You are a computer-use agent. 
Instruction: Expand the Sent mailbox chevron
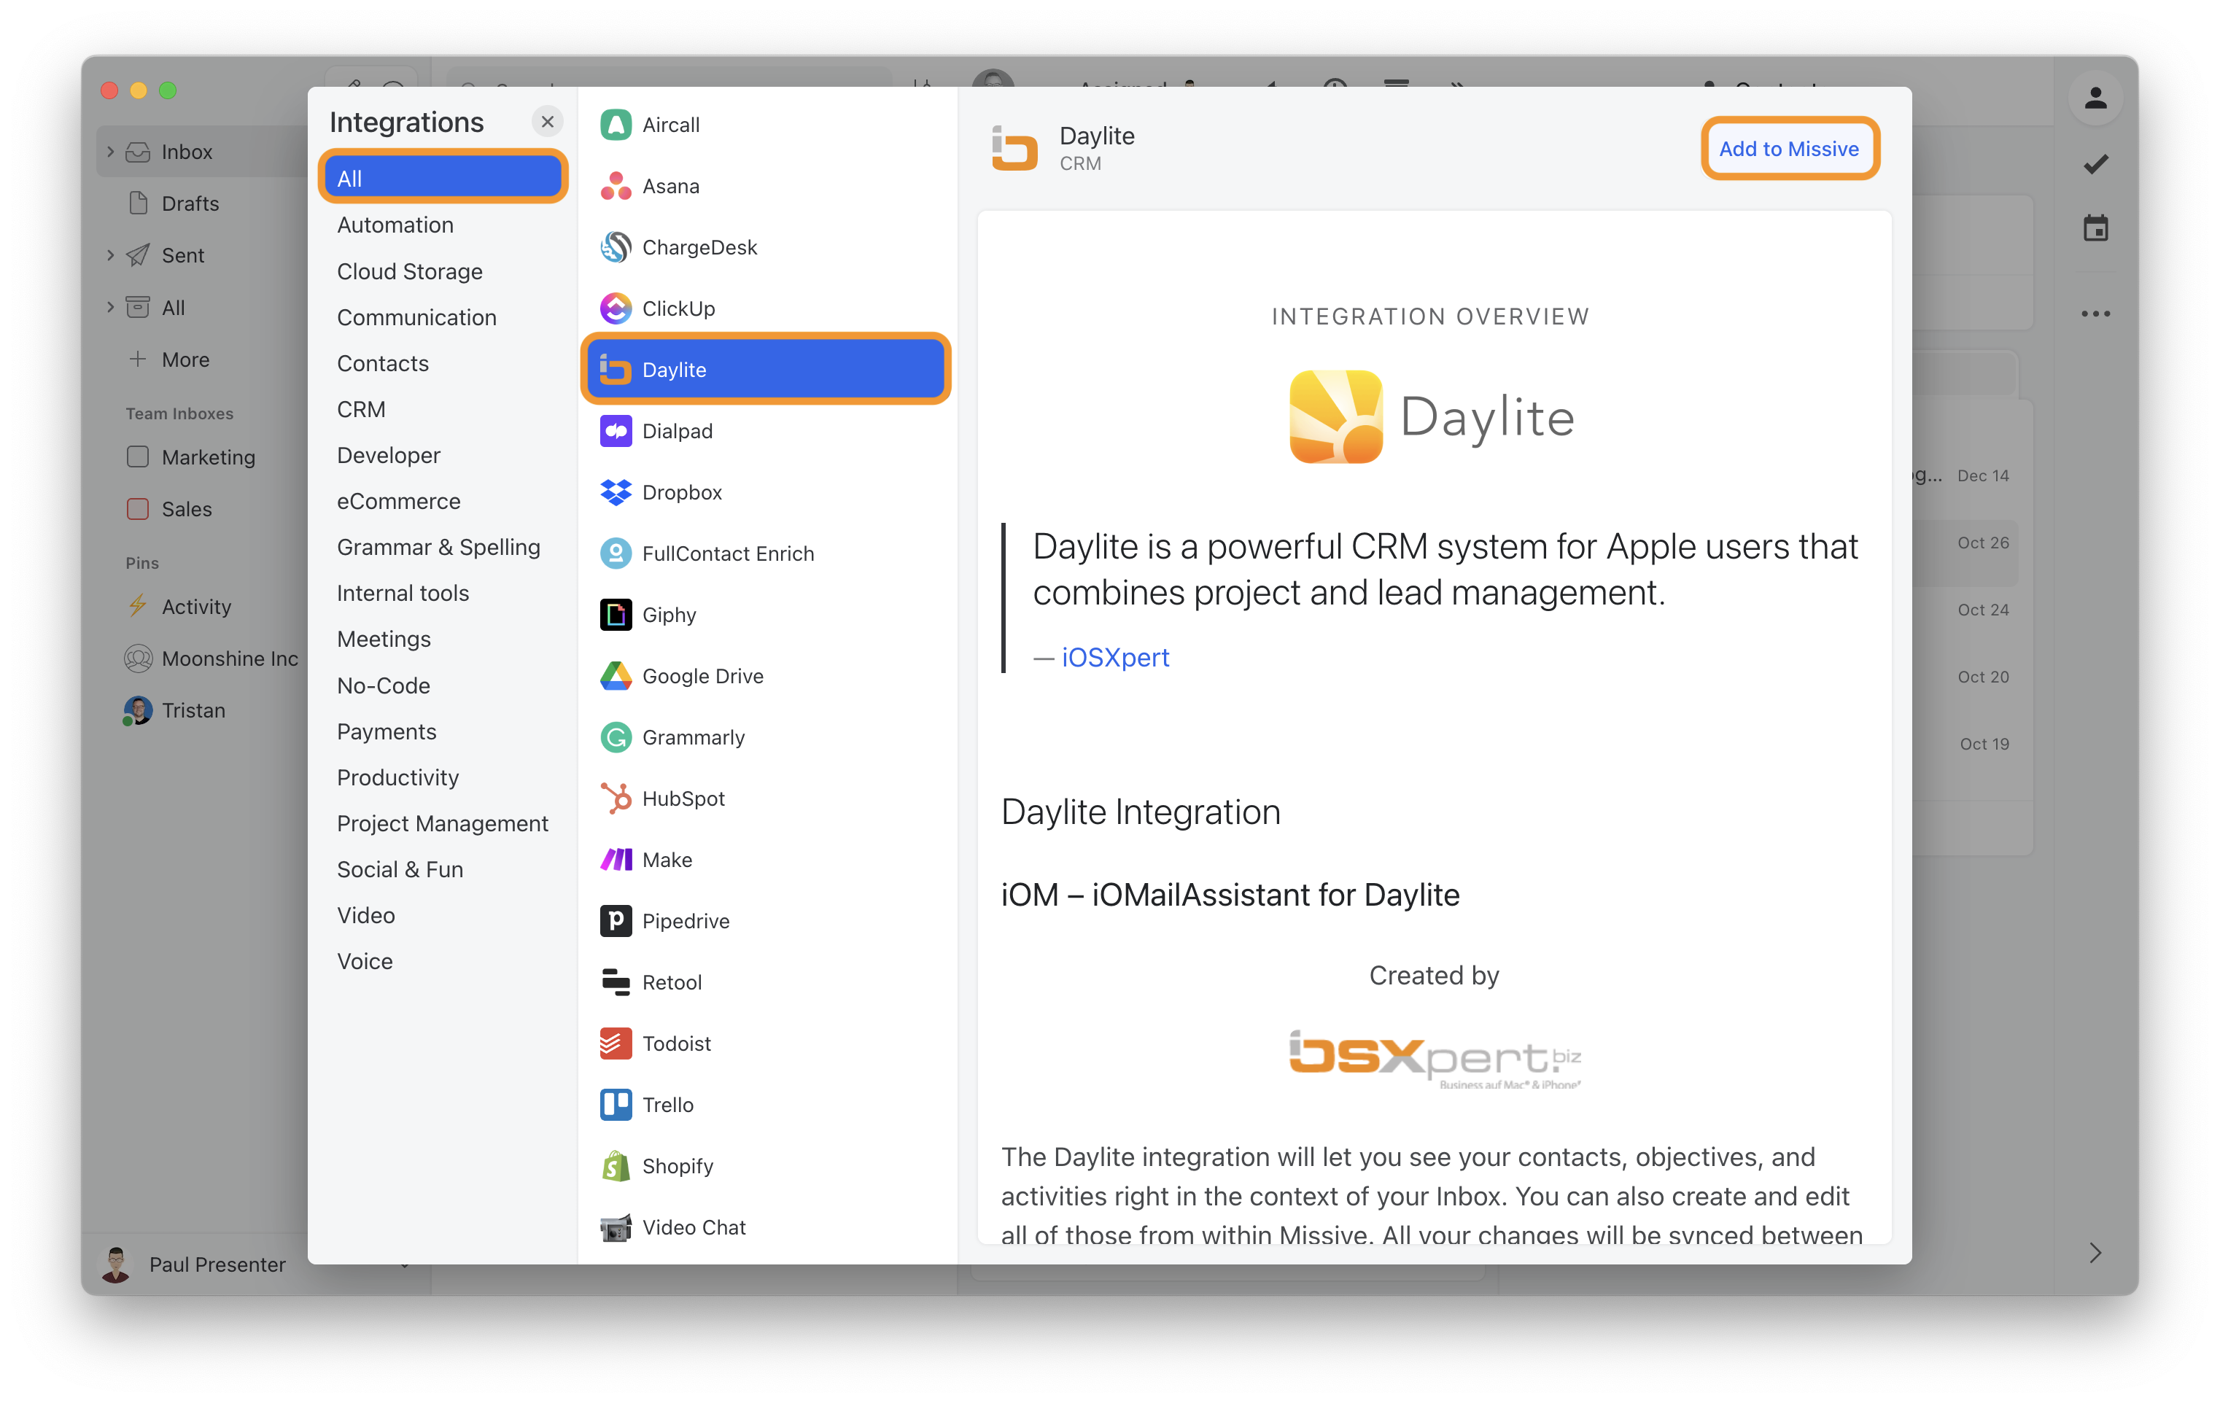111,255
